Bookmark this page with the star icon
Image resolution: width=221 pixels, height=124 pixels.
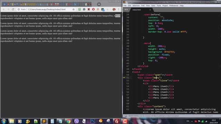coord(74,9)
